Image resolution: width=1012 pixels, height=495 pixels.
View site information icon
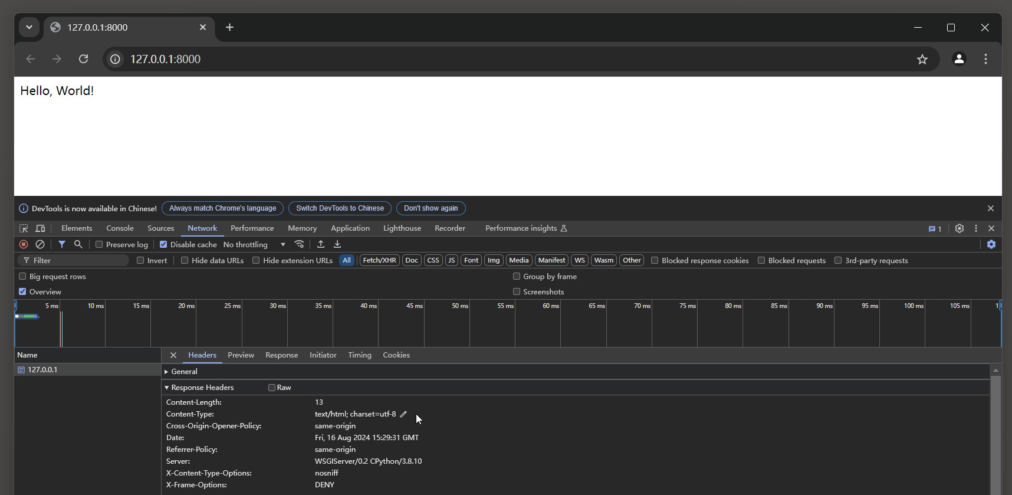116,59
